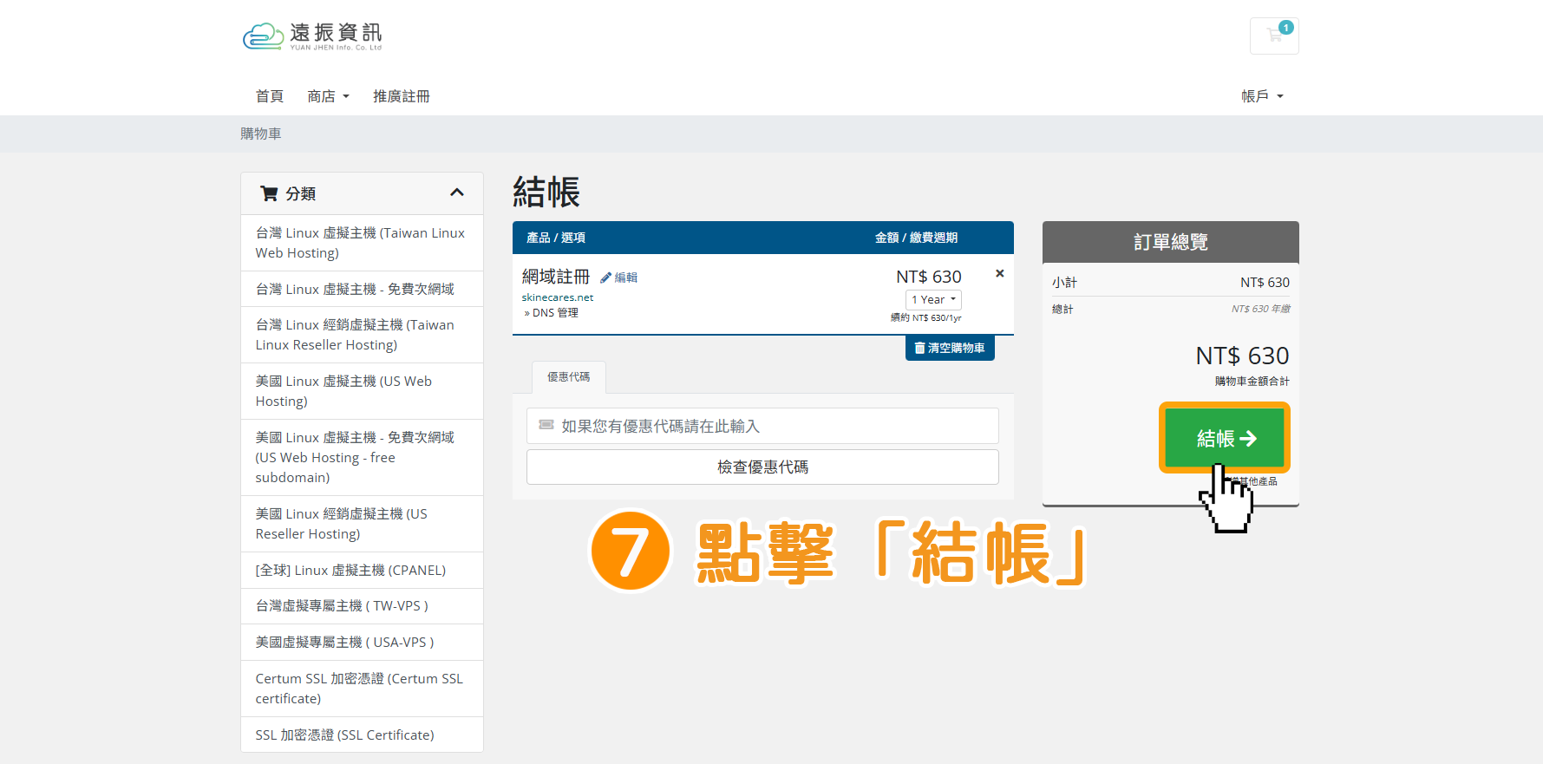1543x764 pixels.
Task: Open SSL 加密憑證 (SSL Certificate) category
Action: (x=362, y=735)
